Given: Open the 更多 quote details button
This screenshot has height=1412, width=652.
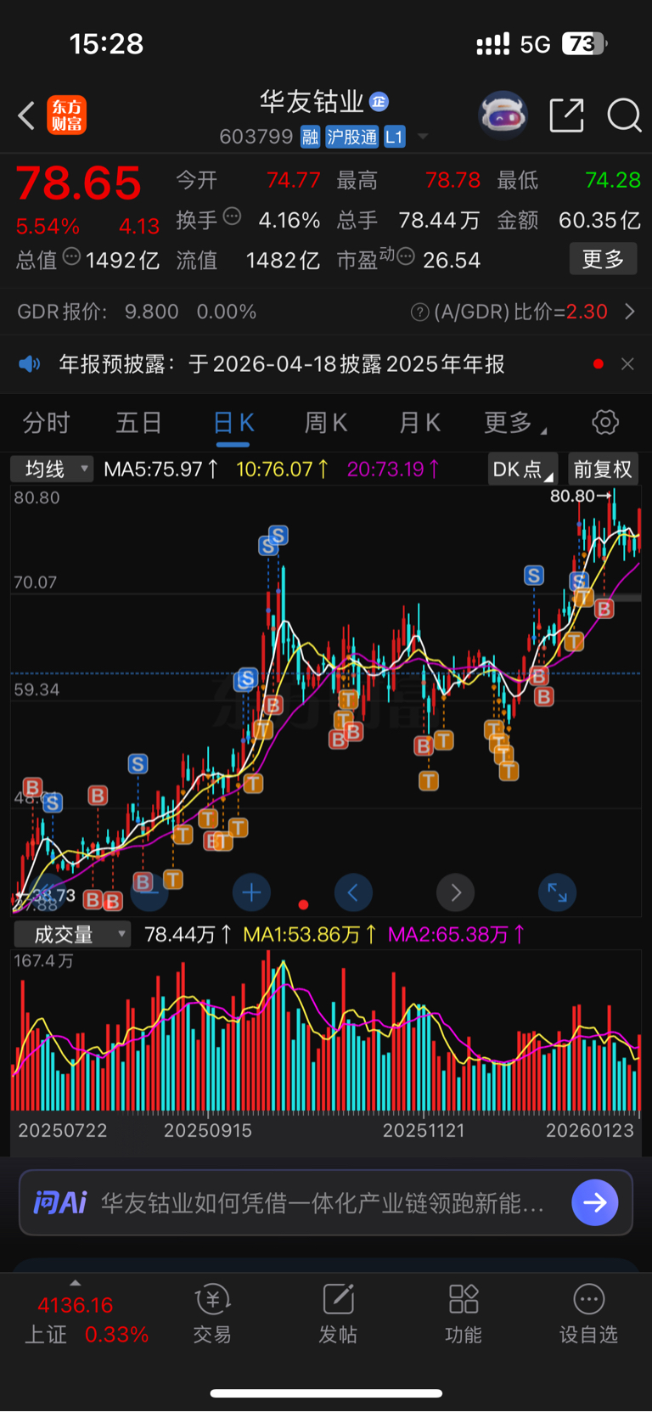Looking at the screenshot, I should 603,259.
